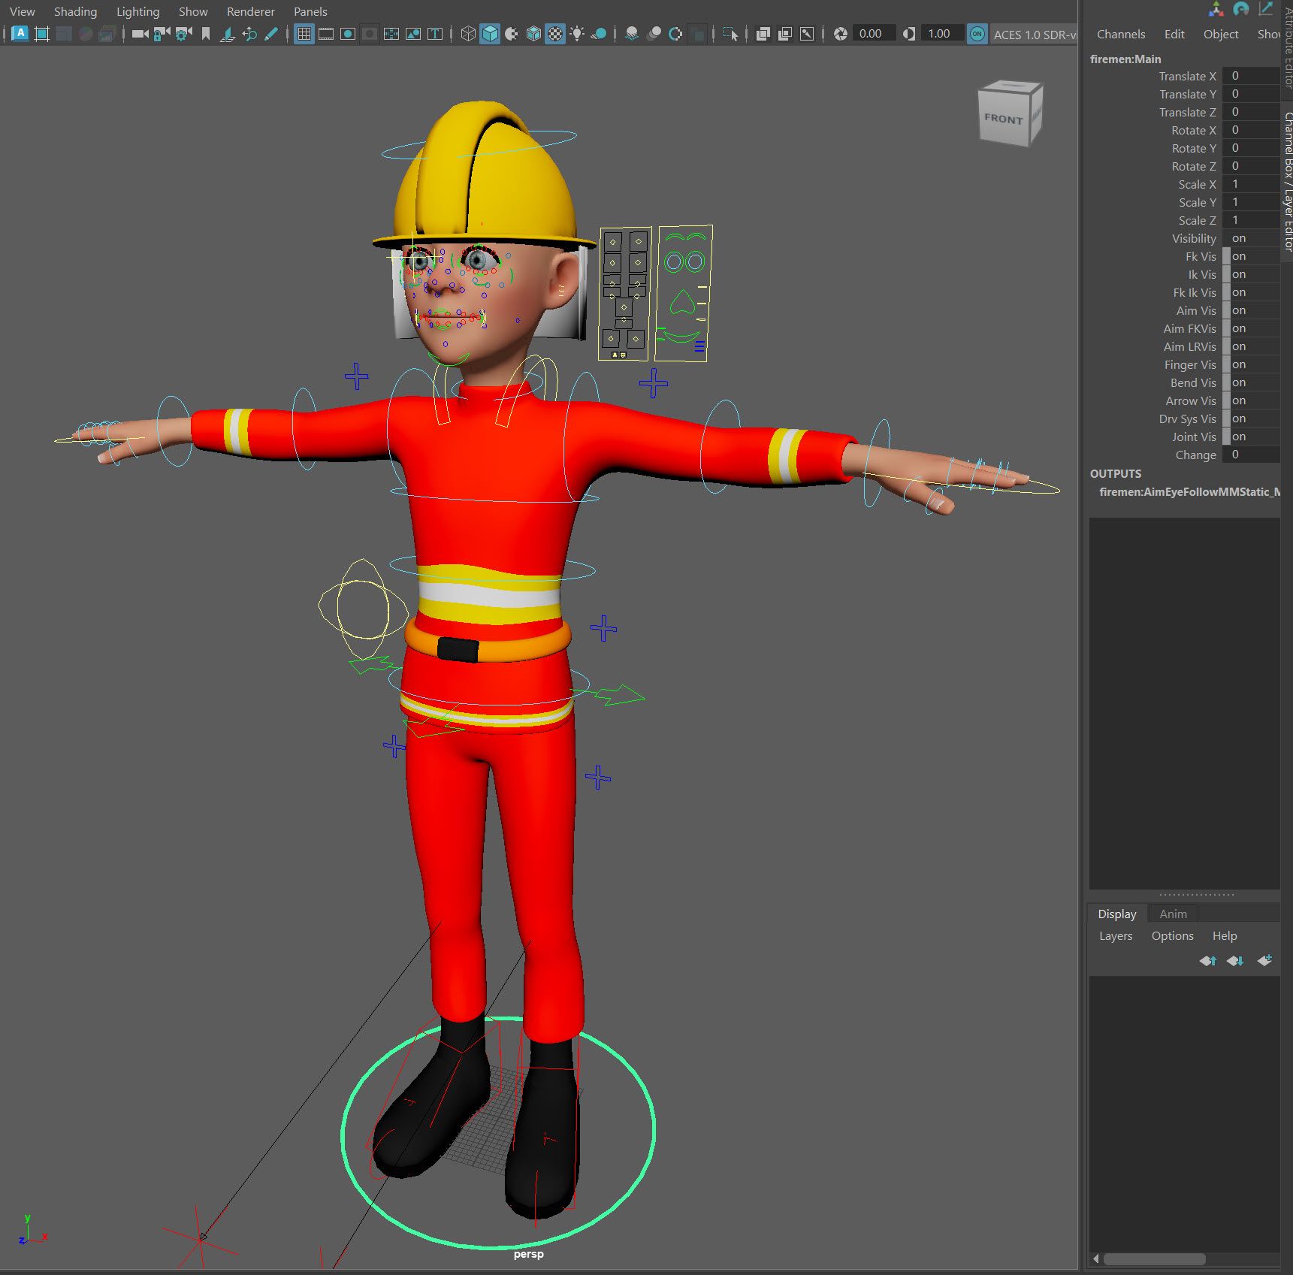Click the FRONT face of view cube

(1003, 119)
